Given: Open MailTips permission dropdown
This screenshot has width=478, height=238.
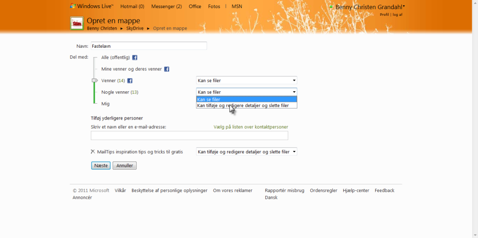Looking at the screenshot, I should (247, 151).
